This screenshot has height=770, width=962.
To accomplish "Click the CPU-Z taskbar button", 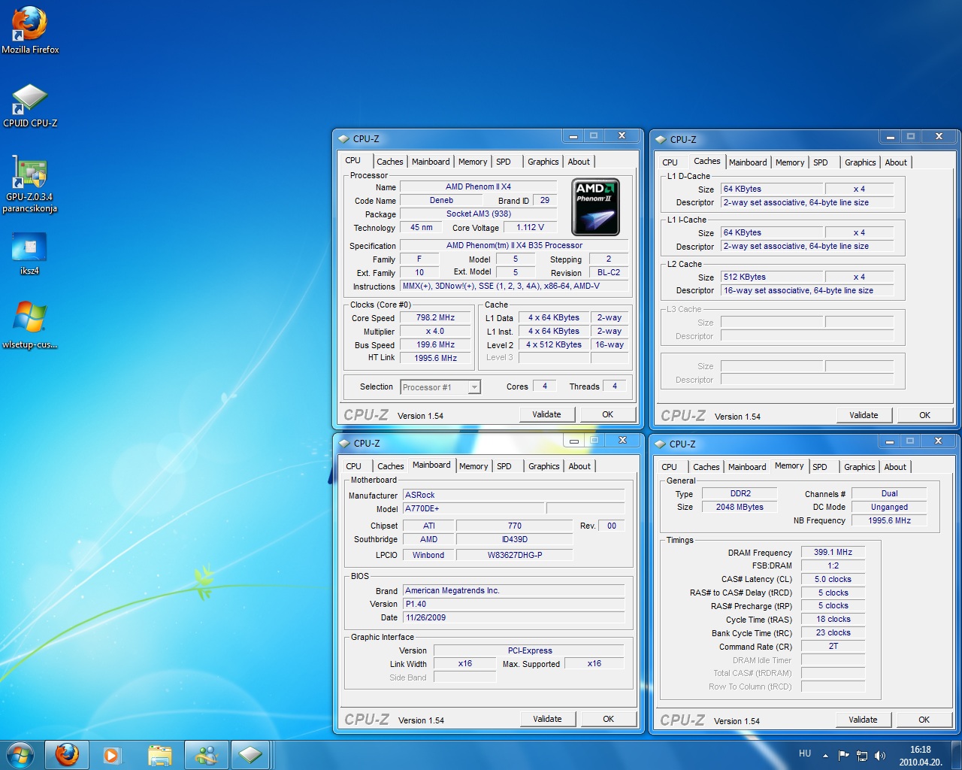I will [251, 755].
